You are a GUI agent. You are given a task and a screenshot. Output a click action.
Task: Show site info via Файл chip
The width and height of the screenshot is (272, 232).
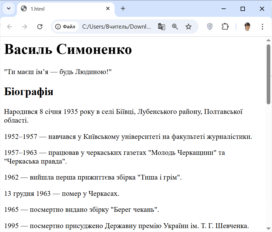66,27
